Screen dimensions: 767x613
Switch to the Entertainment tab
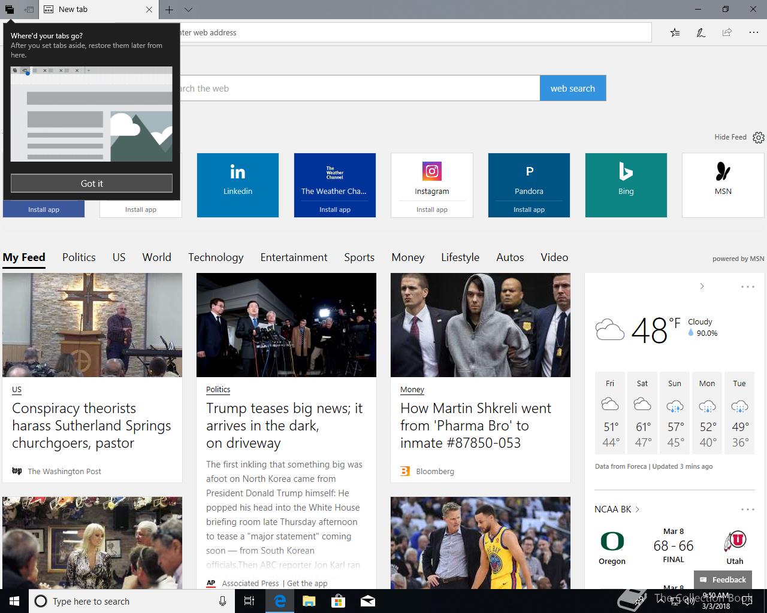click(294, 257)
